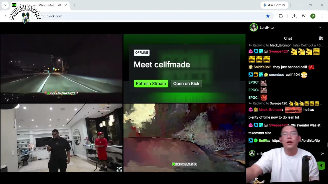Click the kick.com/lordhito watermark link on stream
This screenshot has height=184, width=328.
coord(61,93)
